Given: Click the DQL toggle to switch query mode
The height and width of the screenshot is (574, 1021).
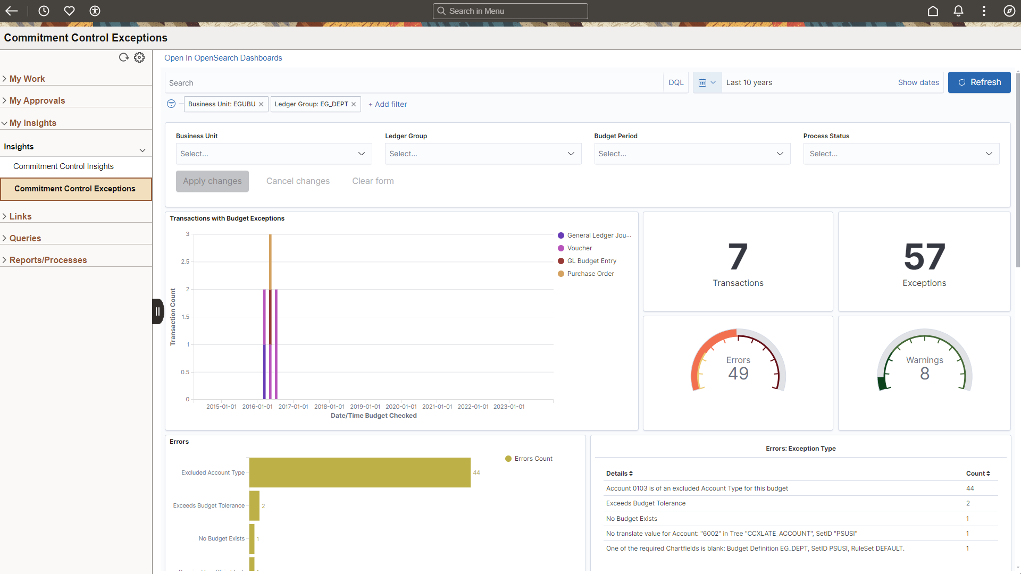Looking at the screenshot, I should point(676,83).
